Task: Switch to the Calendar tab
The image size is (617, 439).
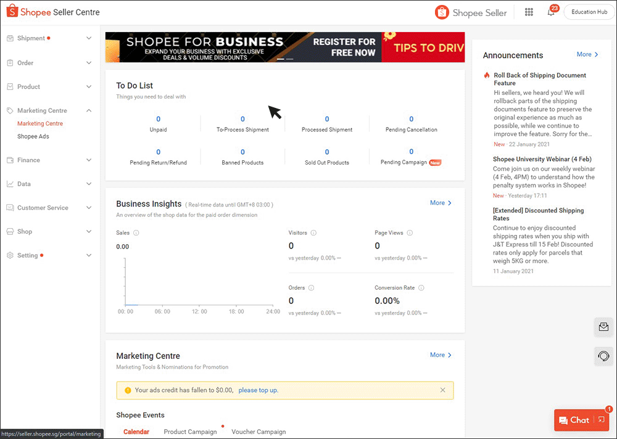Action: [x=136, y=432]
